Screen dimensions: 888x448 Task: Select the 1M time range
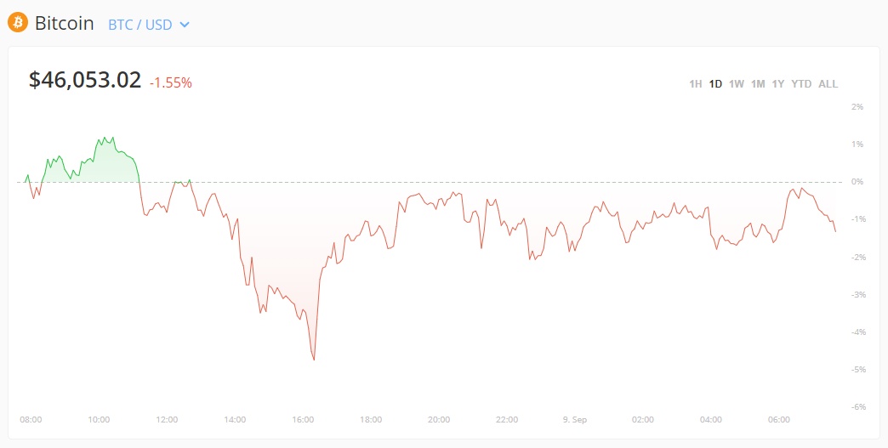click(758, 83)
